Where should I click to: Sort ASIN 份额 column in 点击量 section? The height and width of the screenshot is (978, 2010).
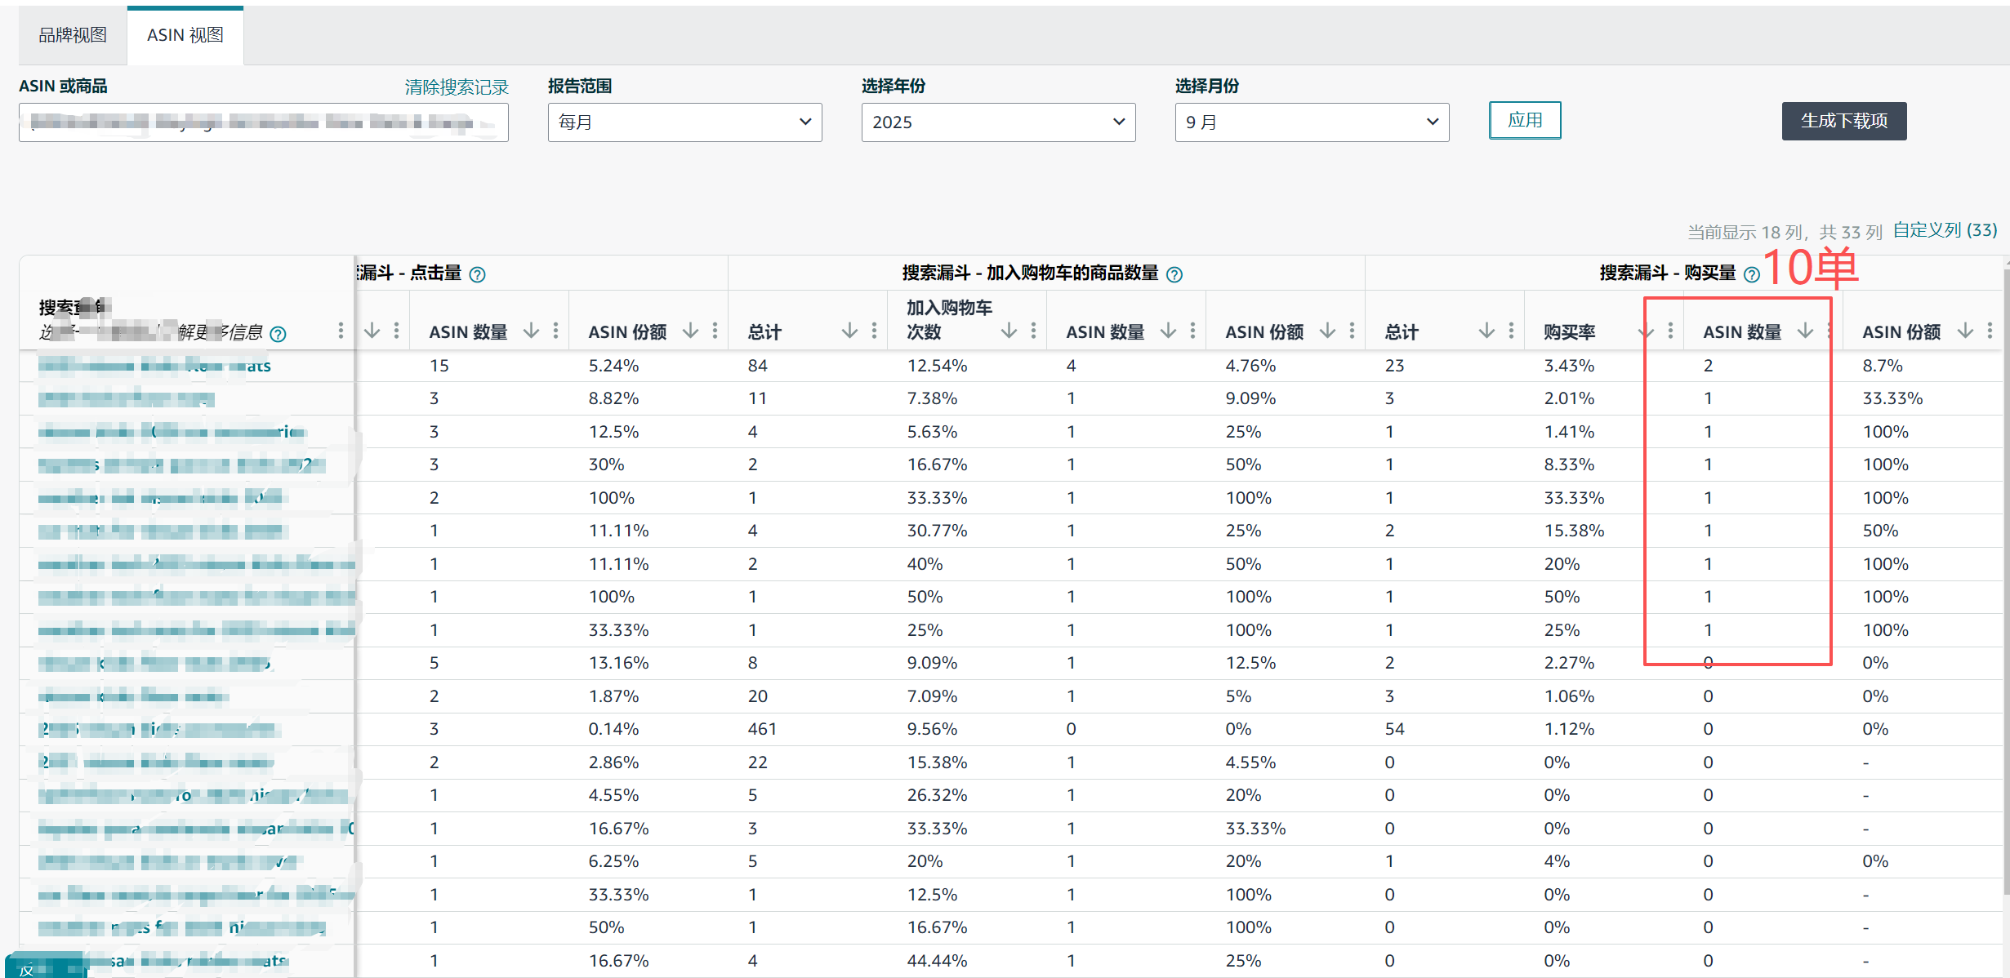pos(691,331)
